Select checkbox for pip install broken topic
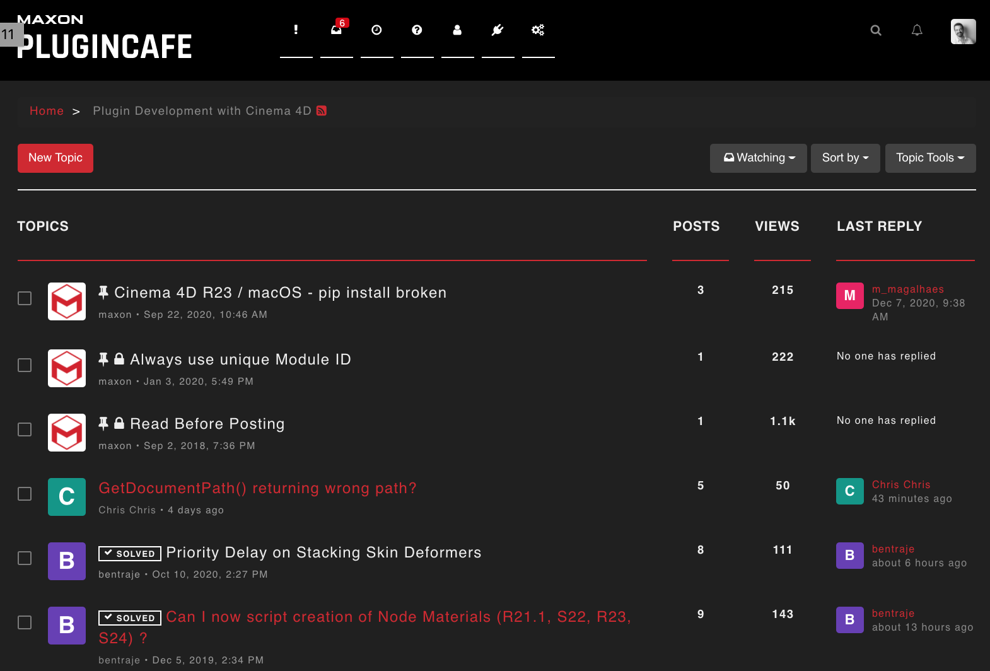 pos(25,298)
